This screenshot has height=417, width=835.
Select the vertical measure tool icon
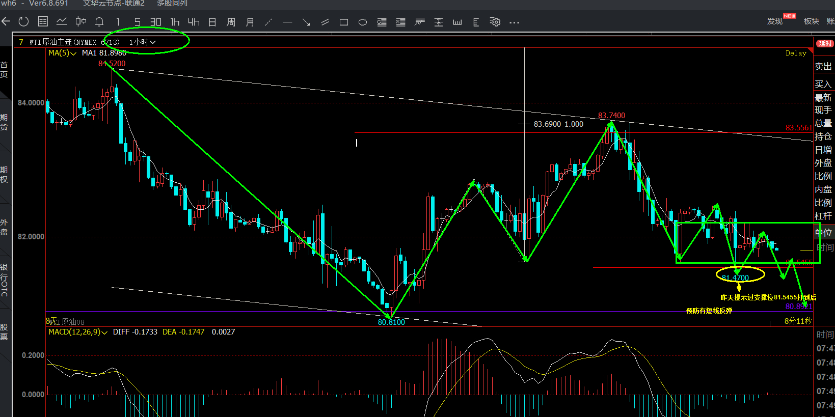point(439,22)
